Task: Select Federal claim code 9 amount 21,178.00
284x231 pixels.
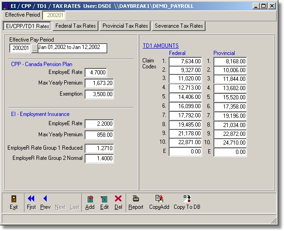Action: (185, 134)
